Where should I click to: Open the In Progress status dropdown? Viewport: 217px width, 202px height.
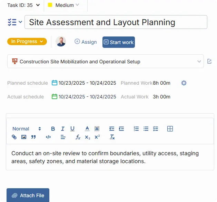coord(27,42)
